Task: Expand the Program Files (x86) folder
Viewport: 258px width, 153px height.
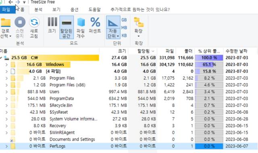Action: (6, 85)
